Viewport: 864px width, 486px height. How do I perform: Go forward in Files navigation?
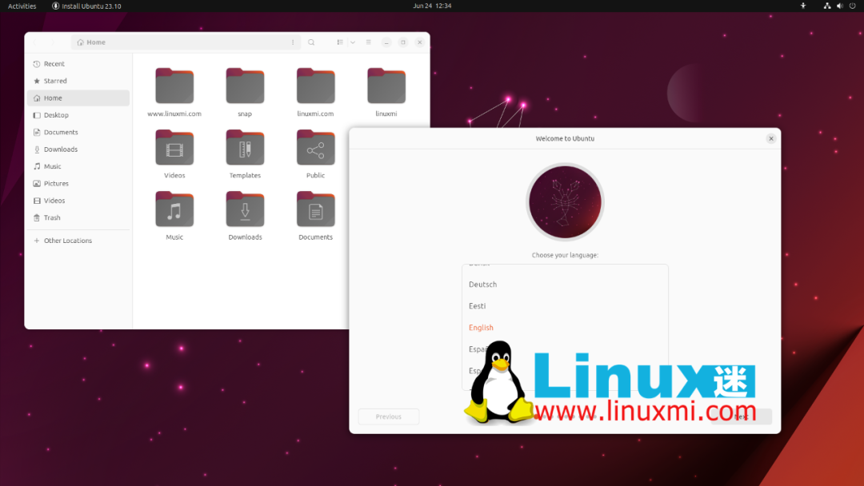point(53,42)
